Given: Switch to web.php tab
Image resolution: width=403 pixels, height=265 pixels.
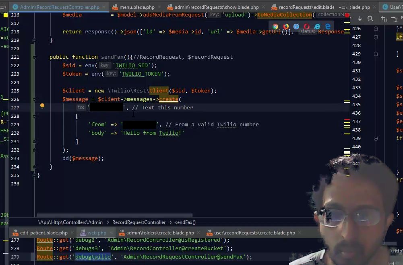Looking at the screenshot, I should tap(97, 233).
